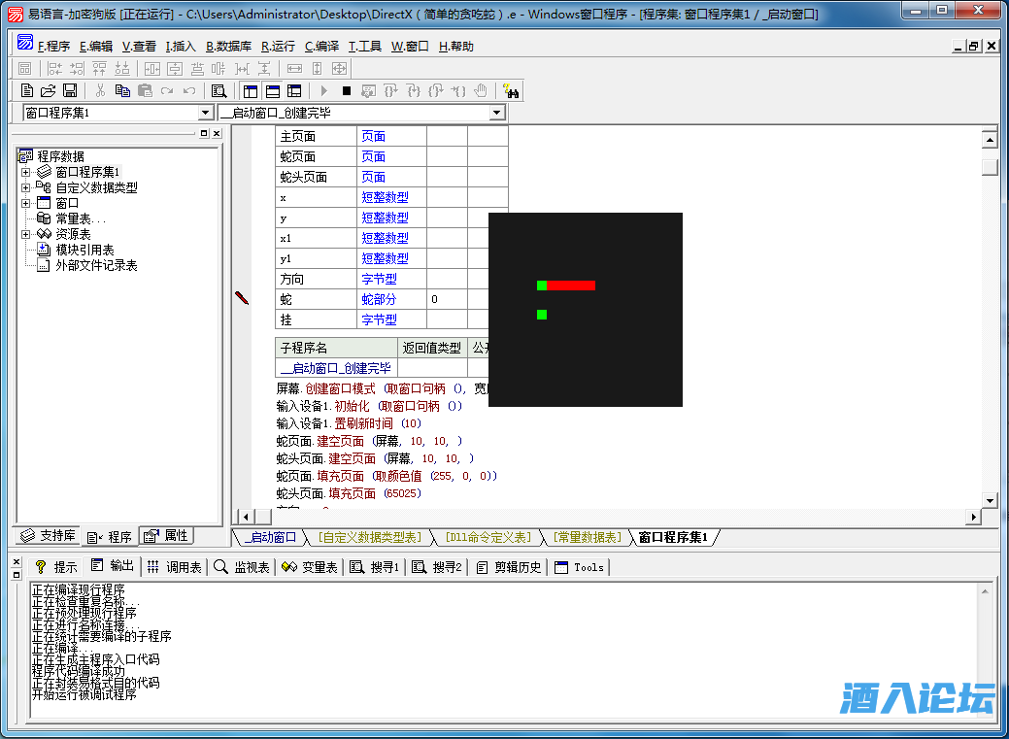Click the 蛇部分 data type link
Image resolution: width=1009 pixels, height=739 pixels.
tap(379, 298)
